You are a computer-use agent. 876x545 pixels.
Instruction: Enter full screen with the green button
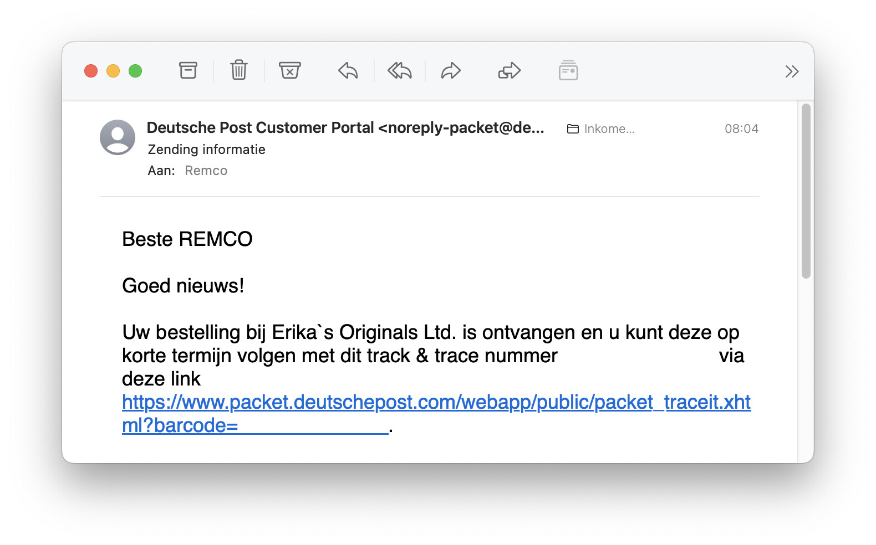(135, 71)
